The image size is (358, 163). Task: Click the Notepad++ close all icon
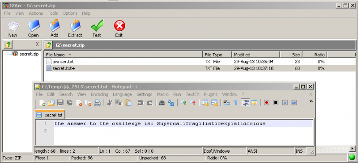pos(88,103)
